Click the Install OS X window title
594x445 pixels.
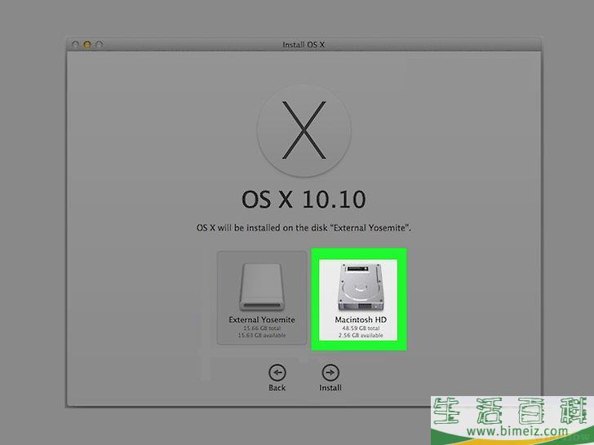(304, 43)
